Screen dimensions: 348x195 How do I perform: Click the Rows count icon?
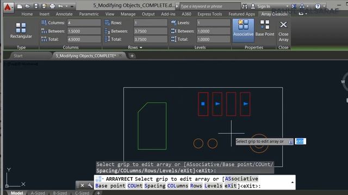(x=107, y=23)
